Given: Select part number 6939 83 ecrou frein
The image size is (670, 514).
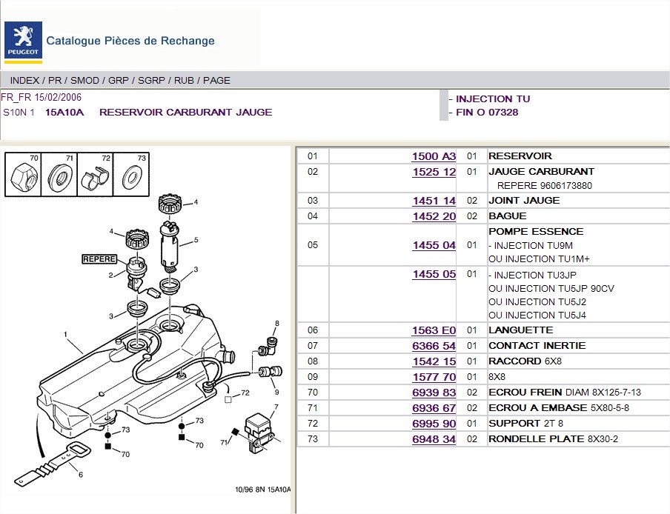Looking at the screenshot, I should (x=434, y=393).
